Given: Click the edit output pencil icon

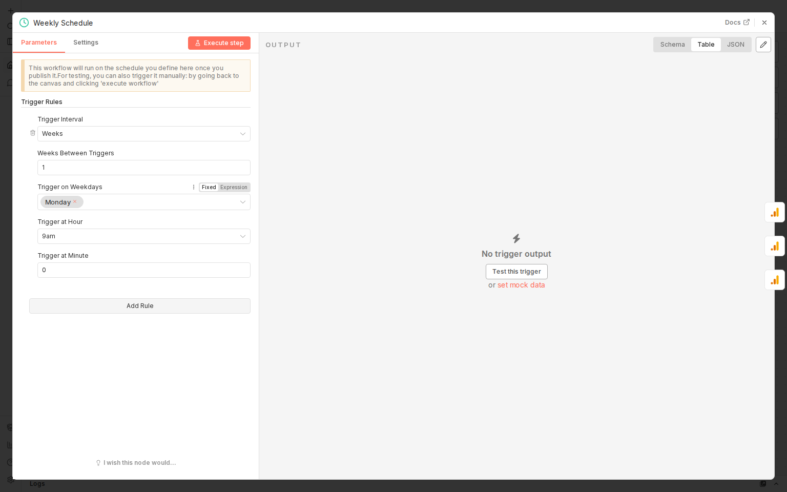Looking at the screenshot, I should [763, 45].
